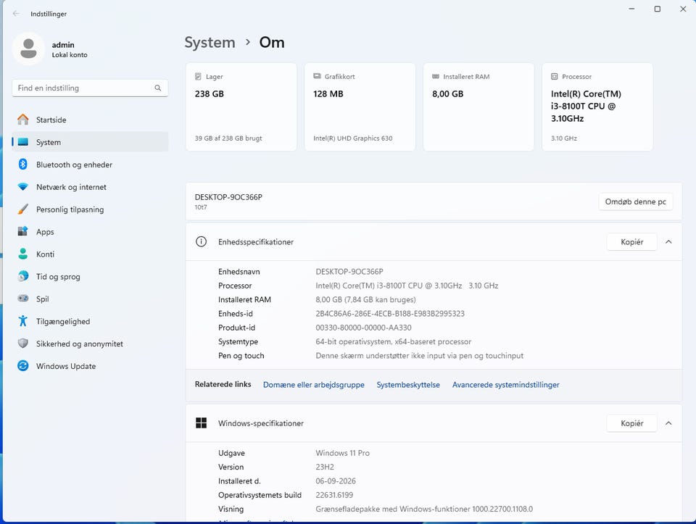Copy Windows specs with Kopiér button

631,423
